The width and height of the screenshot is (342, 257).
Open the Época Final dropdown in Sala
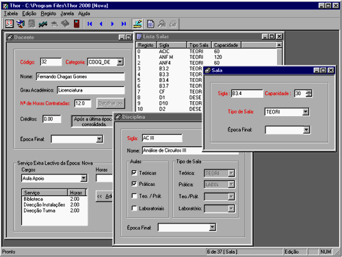tap(306, 130)
